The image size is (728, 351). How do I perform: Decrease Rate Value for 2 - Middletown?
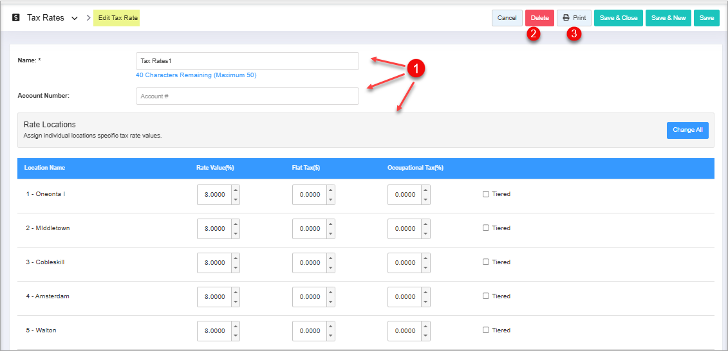(x=236, y=233)
